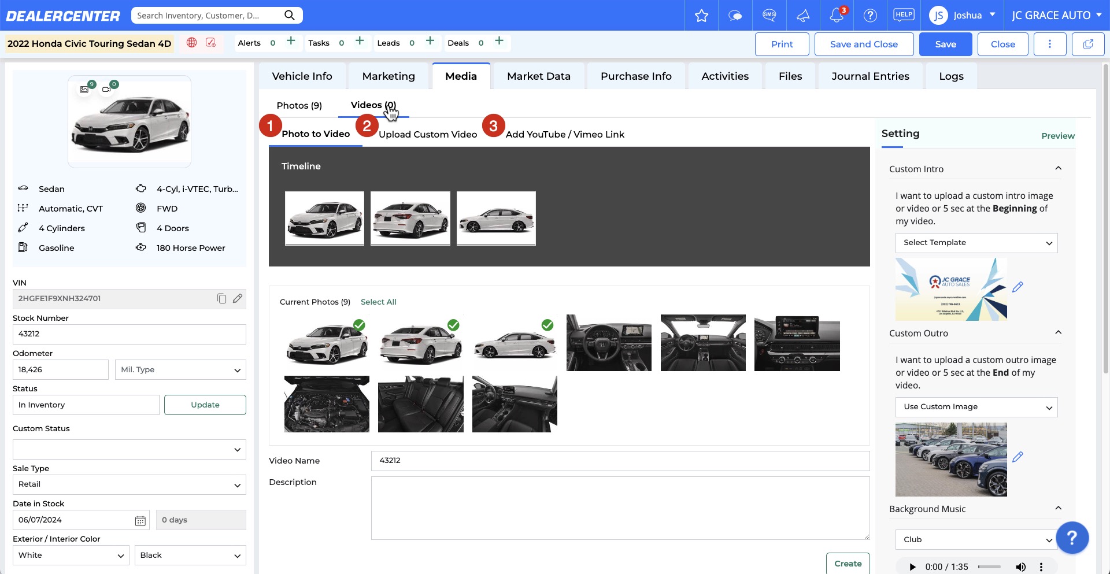Screen dimensions: 1110x574
Task: Switch to the Vehicle Info tab
Action: (302, 76)
